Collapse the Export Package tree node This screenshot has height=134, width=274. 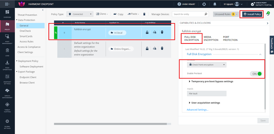click(17, 72)
